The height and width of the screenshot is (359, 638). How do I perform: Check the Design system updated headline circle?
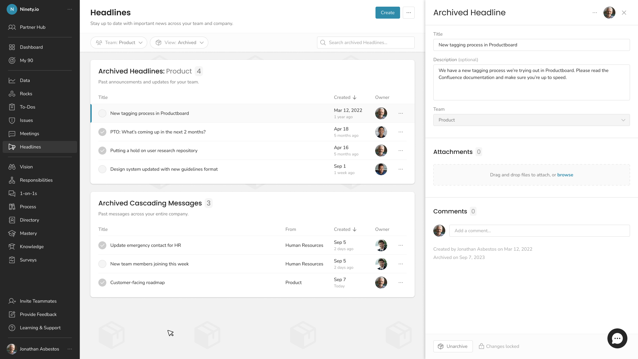click(102, 169)
